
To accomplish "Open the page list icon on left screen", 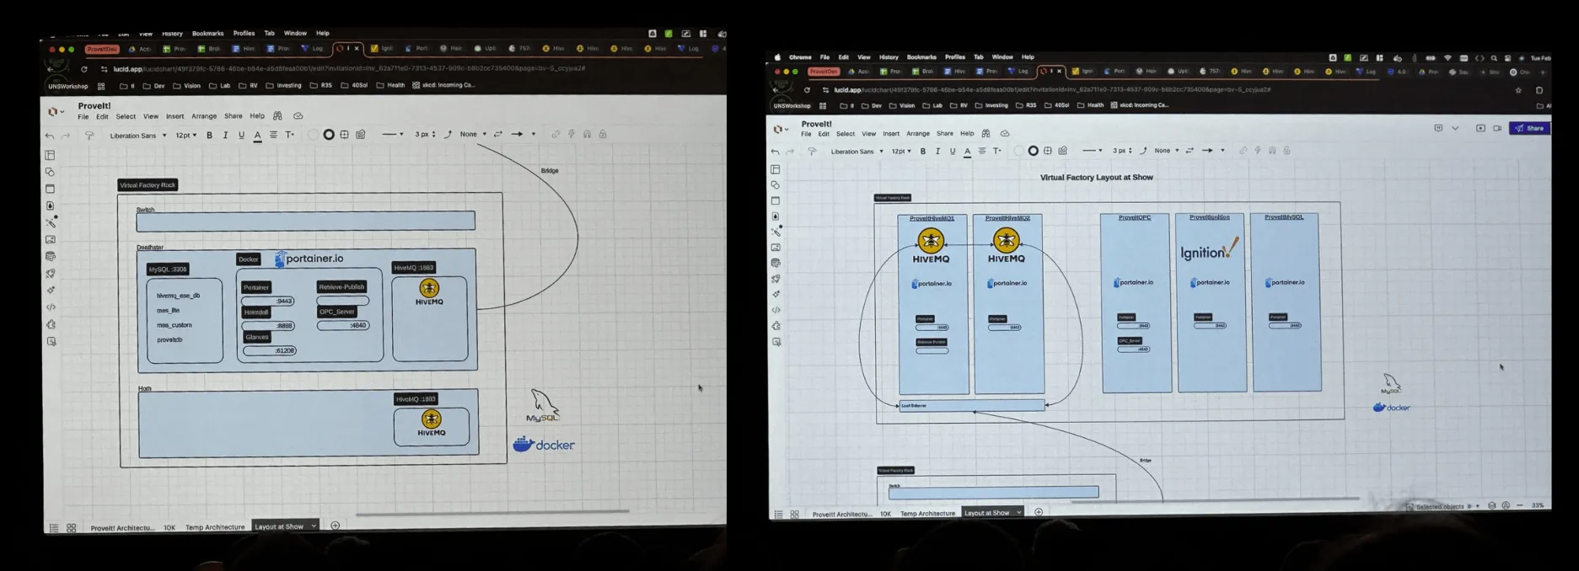I will point(54,528).
